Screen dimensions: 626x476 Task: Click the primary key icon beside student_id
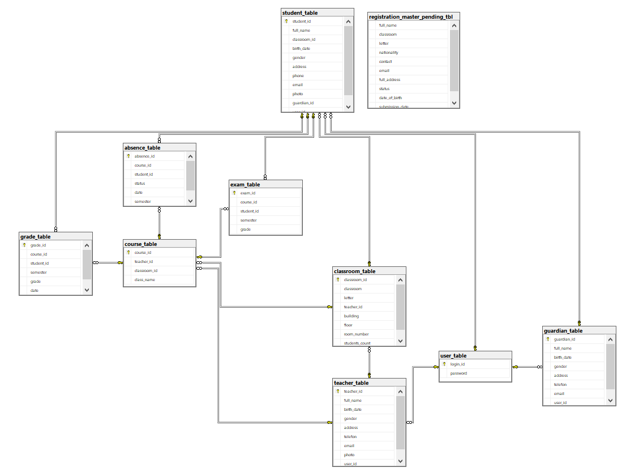(286, 21)
